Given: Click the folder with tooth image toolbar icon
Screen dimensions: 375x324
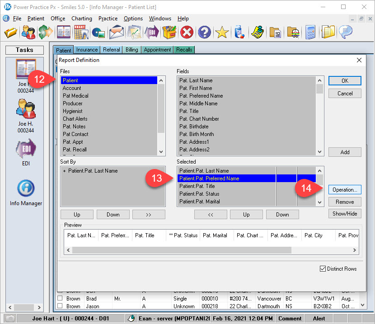Looking at the screenshot, I should point(293,32).
